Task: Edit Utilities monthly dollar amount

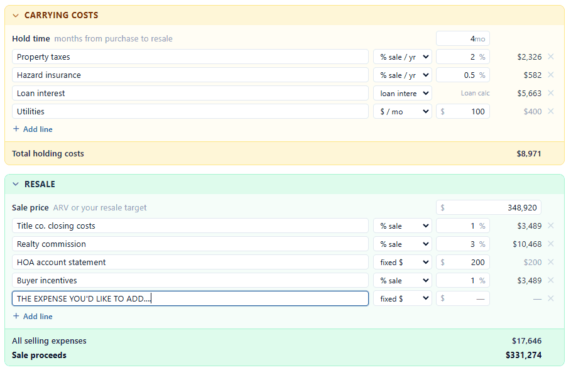Action: point(463,111)
